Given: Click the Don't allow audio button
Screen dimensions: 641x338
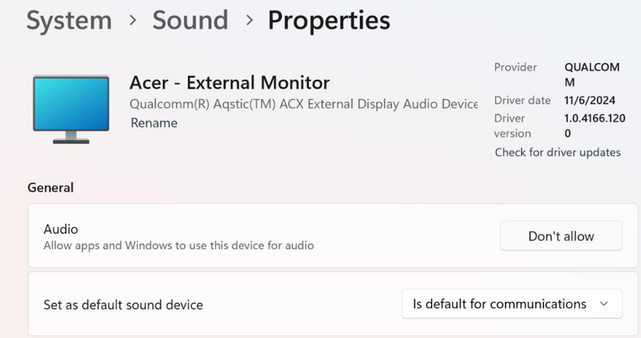Looking at the screenshot, I should [560, 236].
